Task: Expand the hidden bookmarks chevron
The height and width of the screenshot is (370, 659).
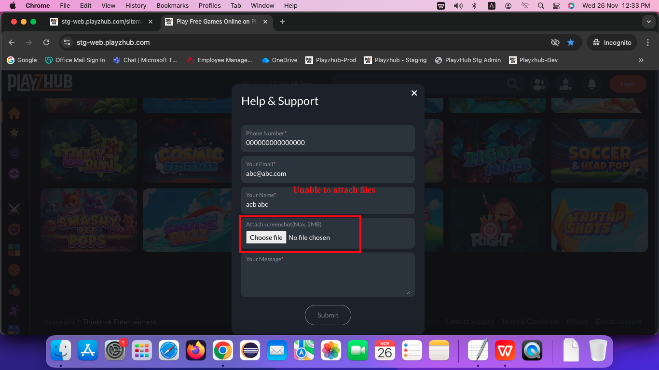Action: (x=641, y=60)
